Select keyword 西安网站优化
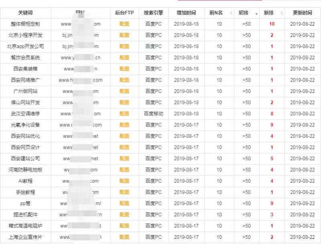The width and height of the screenshot is (321, 244). pyautogui.click(x=25, y=136)
